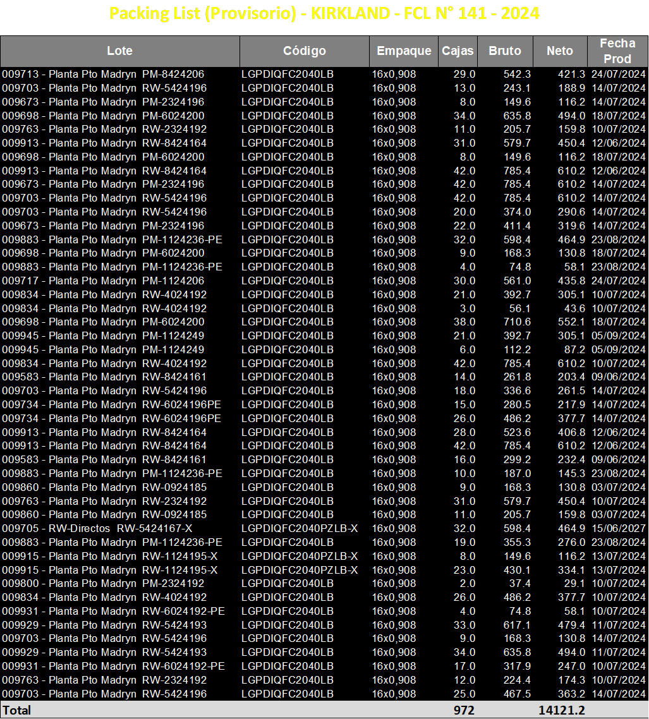Select date cell 09/06/2024 for 14.0 cajas row

(x=618, y=377)
